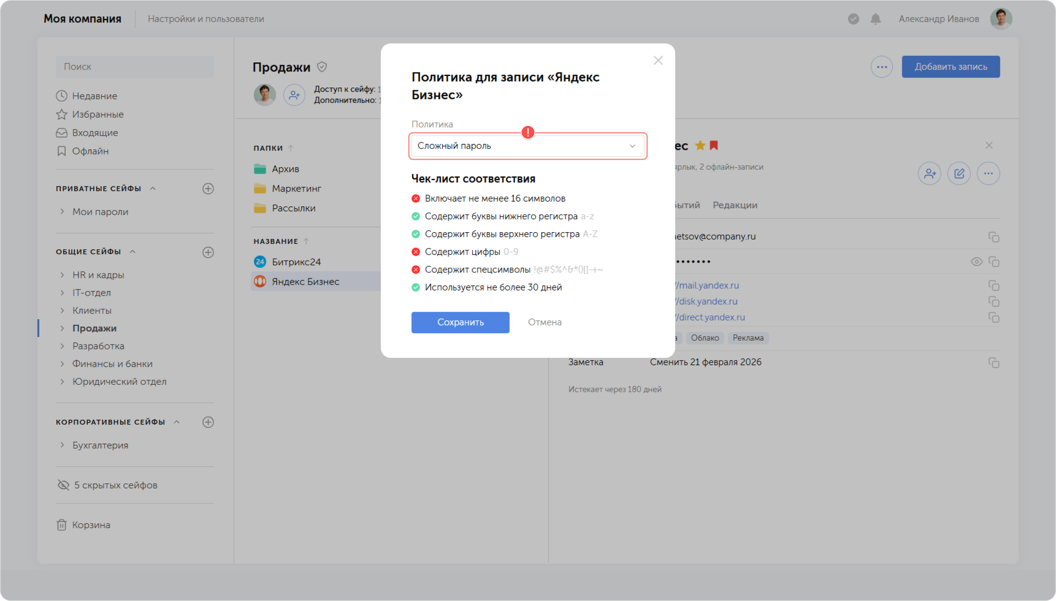The width and height of the screenshot is (1056, 601).
Task: Click the shield icon next to Продажи
Action: click(322, 67)
